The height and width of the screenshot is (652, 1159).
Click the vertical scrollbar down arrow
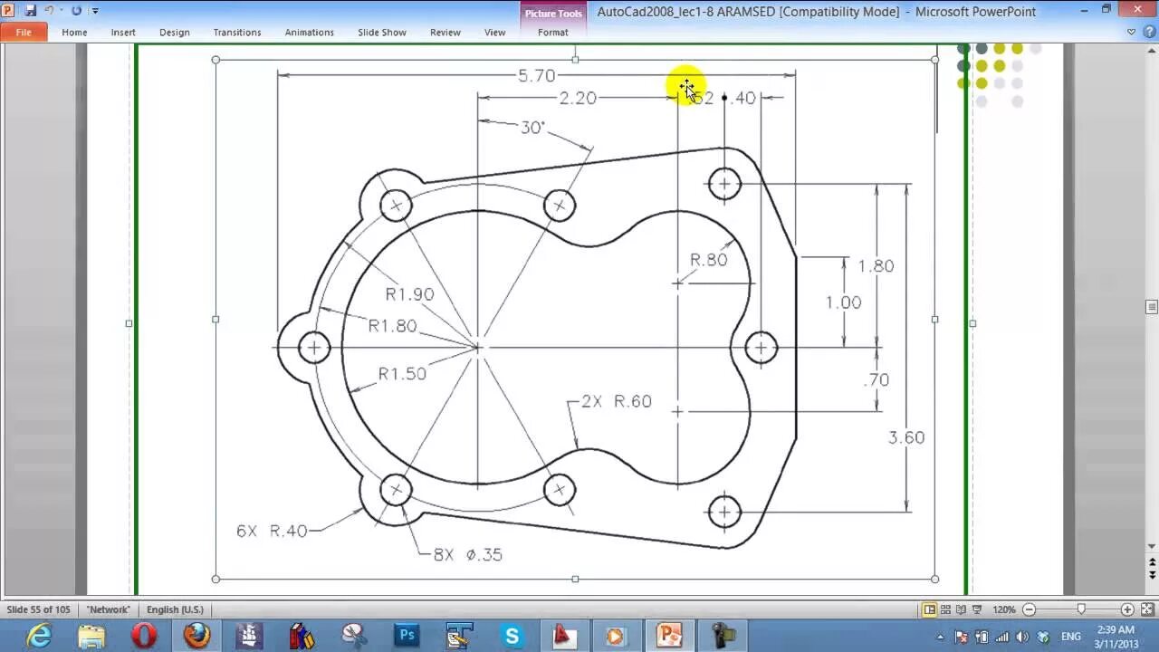click(x=1152, y=546)
